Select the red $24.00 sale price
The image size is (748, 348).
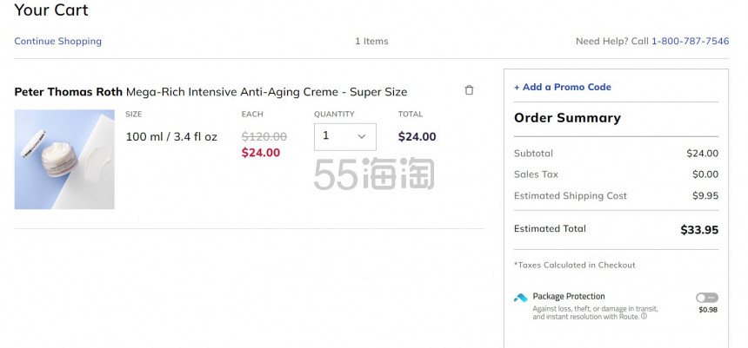coord(260,153)
